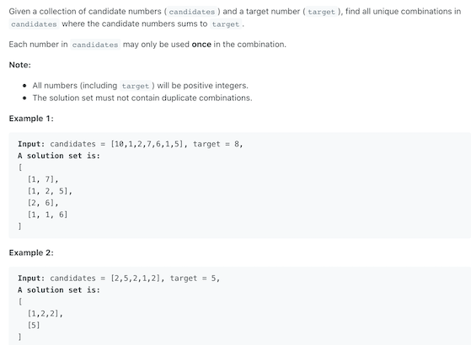Click the [1, 1, 6] solution line
This screenshot has width=471, height=345.
point(47,215)
